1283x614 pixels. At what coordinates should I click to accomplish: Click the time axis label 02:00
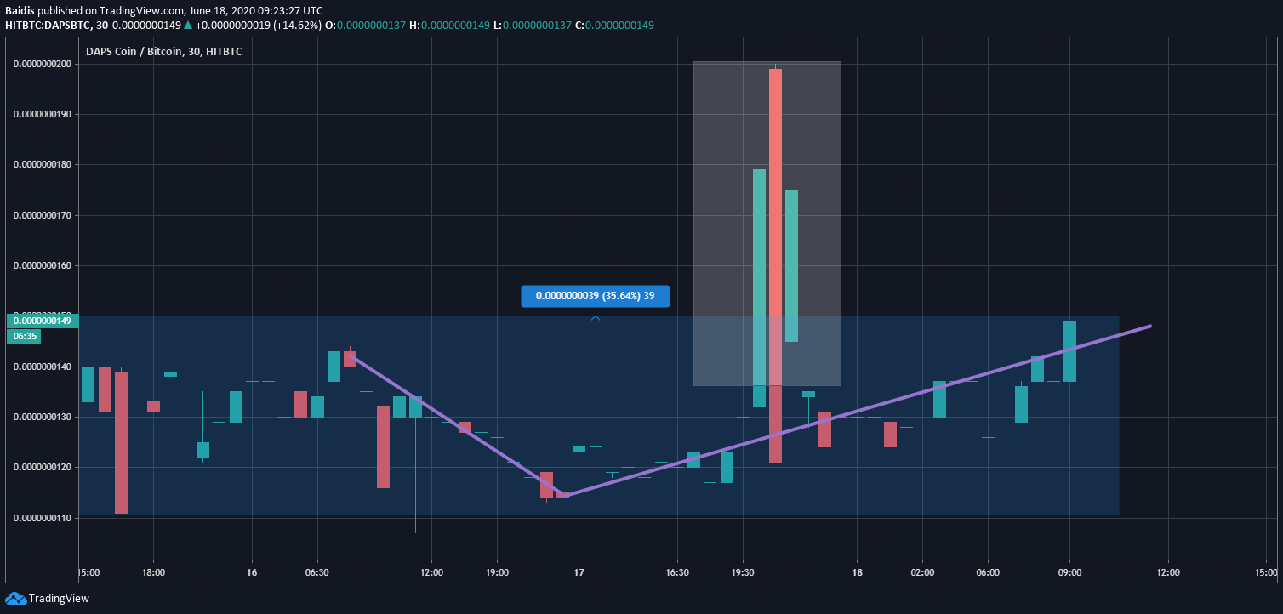[x=922, y=572]
